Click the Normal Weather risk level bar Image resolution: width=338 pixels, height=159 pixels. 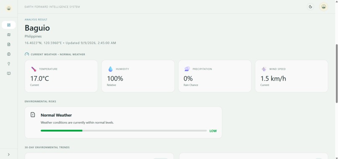point(124,131)
